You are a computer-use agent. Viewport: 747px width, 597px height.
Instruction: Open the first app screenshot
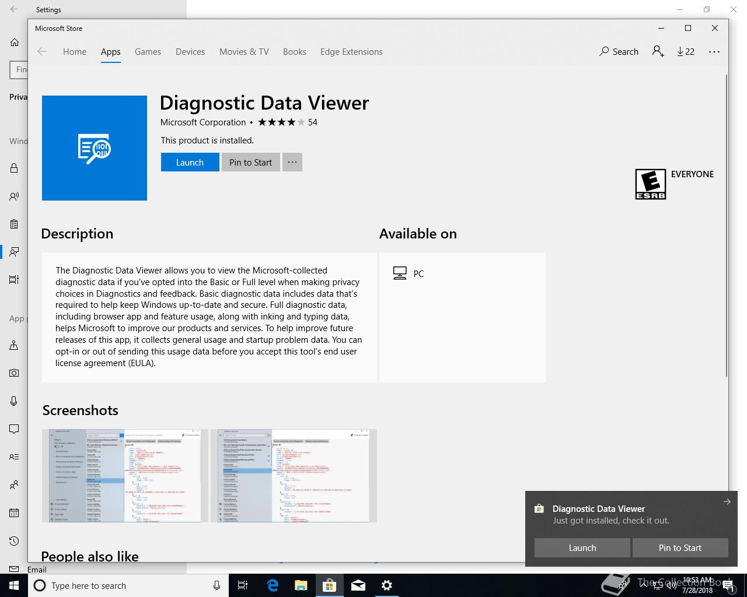125,476
